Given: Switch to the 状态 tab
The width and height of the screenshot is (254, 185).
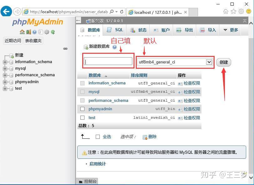Looking at the screenshot, I should click(x=138, y=30).
